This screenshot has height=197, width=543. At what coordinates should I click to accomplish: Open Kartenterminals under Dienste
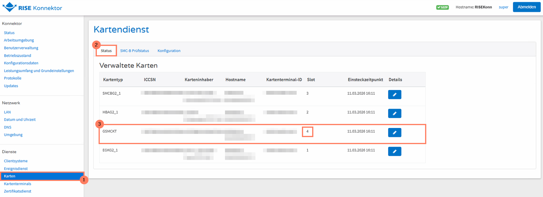pos(17,184)
